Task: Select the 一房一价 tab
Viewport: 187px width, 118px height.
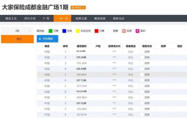Action: (x=62, y=18)
